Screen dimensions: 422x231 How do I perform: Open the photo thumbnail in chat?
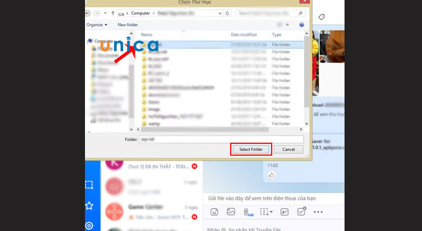pyautogui.click(x=332, y=46)
